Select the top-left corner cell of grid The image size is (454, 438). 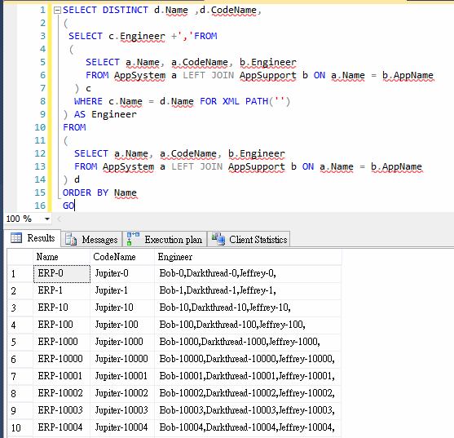(20, 257)
